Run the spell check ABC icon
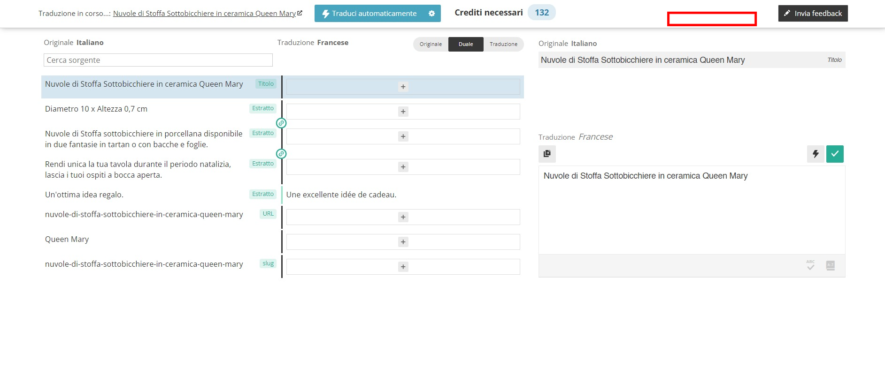The height and width of the screenshot is (376, 885). 810,265
